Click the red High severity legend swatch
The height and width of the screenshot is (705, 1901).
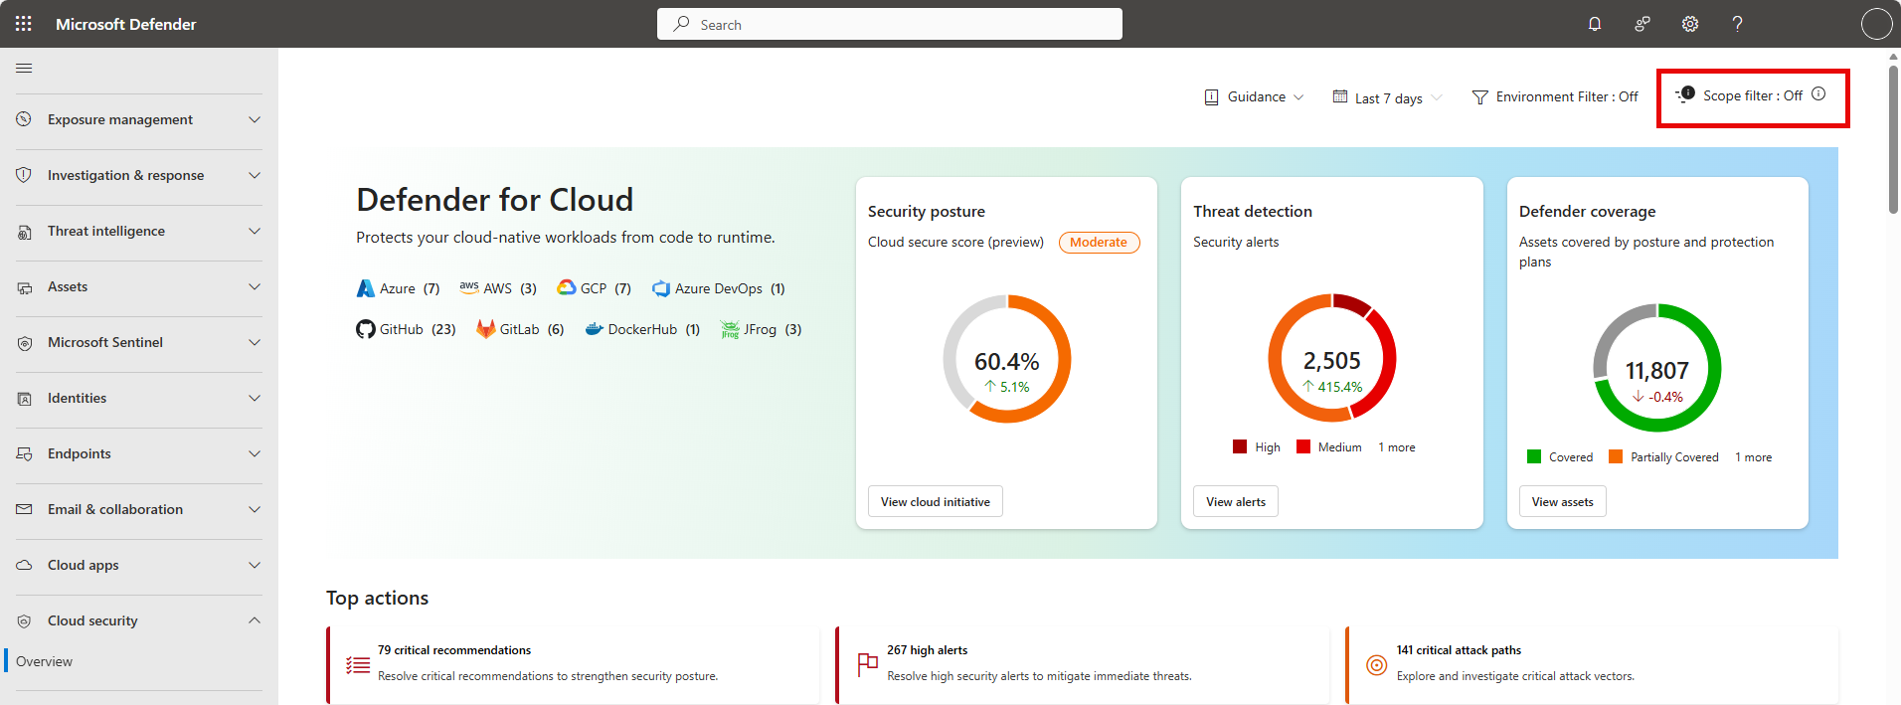pos(1240,447)
